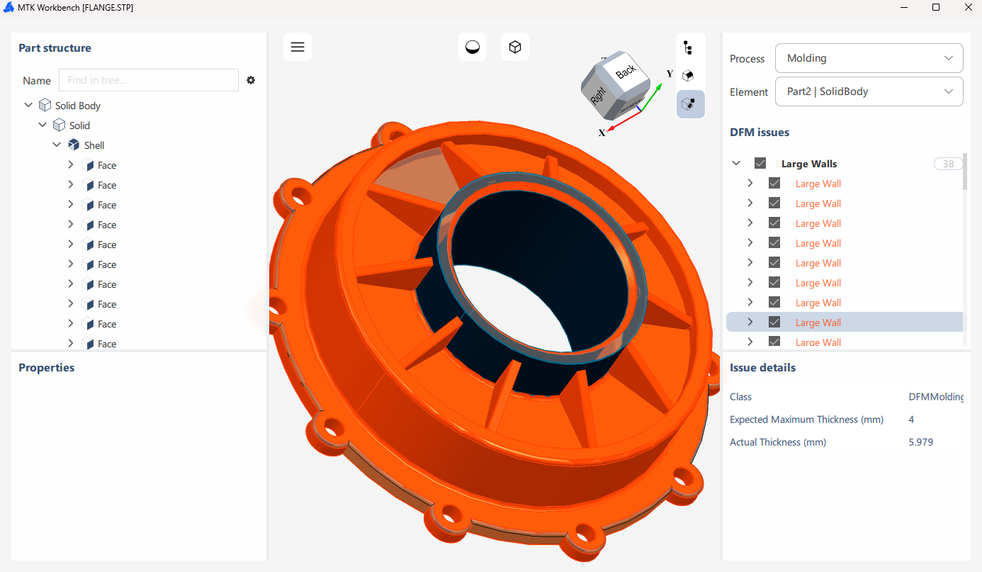Toggle the highlighted Large Wall issue checkbox

coord(774,322)
